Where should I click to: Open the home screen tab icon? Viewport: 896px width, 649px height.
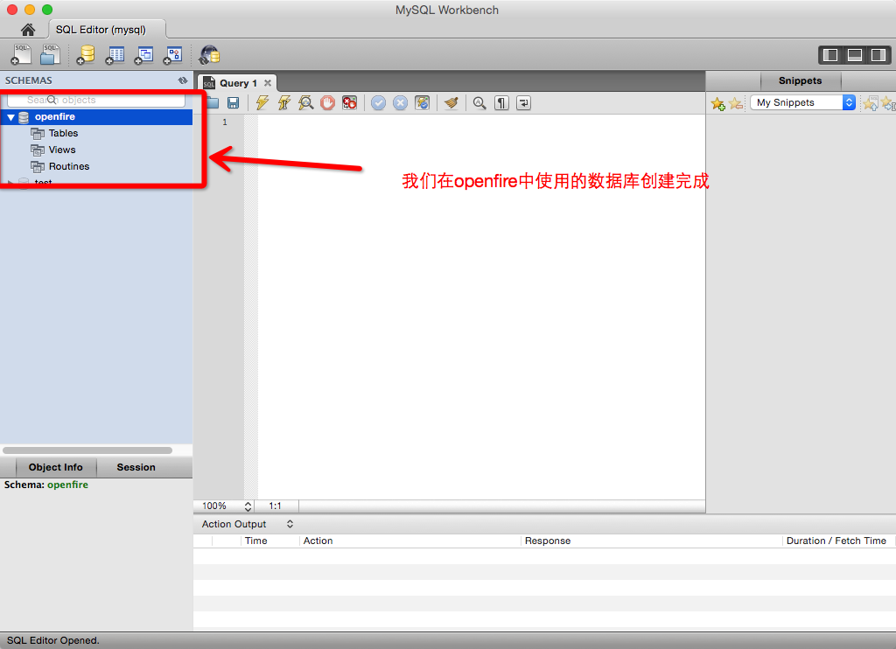(27, 30)
